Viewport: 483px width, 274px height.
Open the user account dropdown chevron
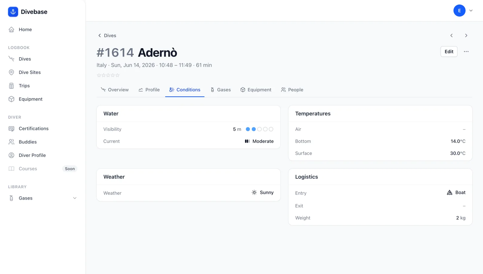click(x=471, y=11)
